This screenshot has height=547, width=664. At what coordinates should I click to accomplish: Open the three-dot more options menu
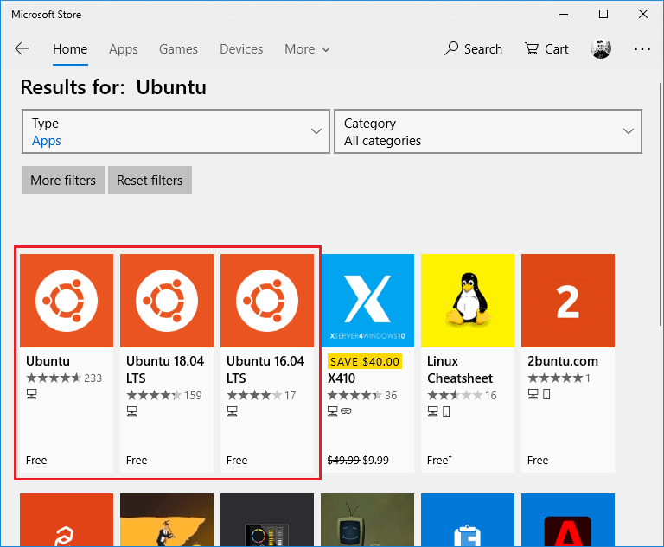[642, 49]
